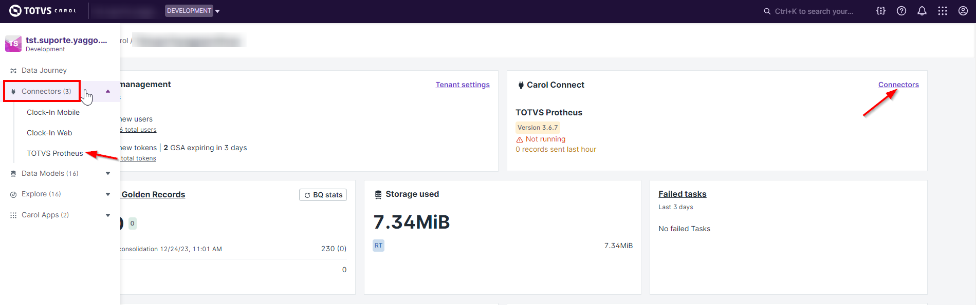Open the DEVELOPMENT environment dropdown
976x305 pixels.
click(192, 11)
